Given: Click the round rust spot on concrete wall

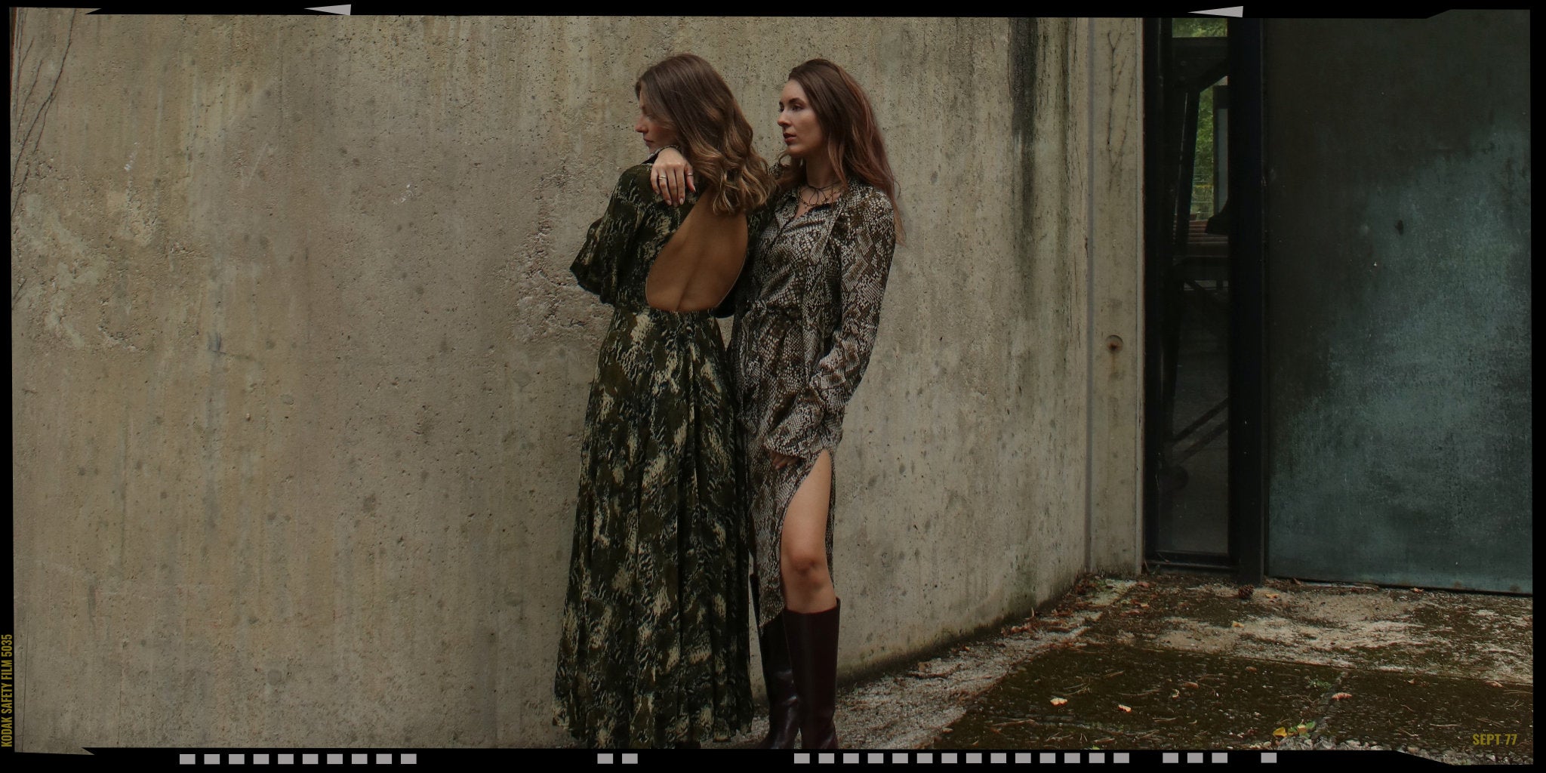Looking at the screenshot, I should click(1112, 348).
